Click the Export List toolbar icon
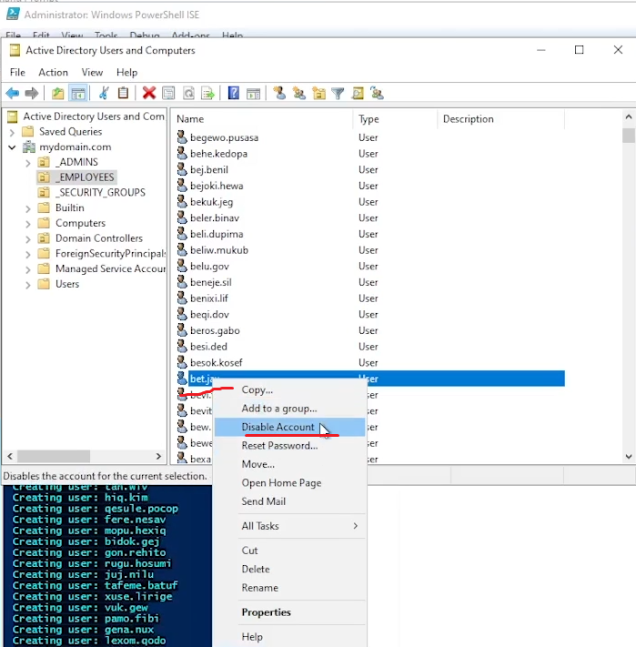Viewport: 636px width, 647px height. click(x=207, y=93)
